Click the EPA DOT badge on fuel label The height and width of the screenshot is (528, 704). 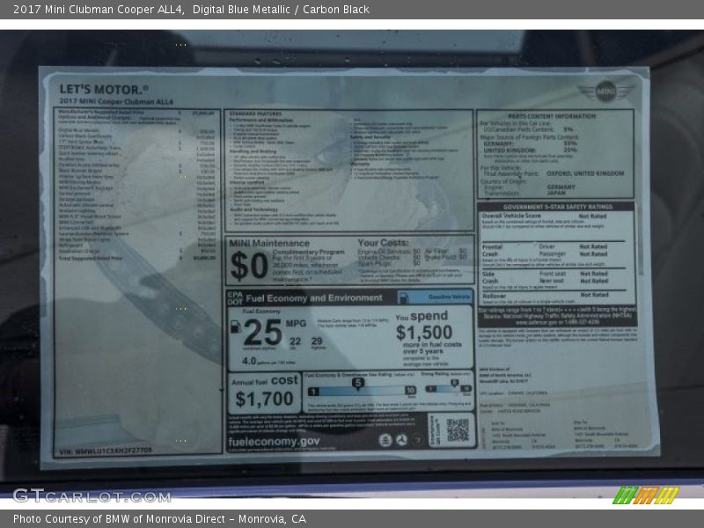[x=234, y=297]
